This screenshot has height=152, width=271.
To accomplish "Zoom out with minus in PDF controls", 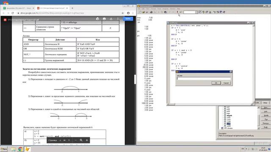I will coord(75,140).
